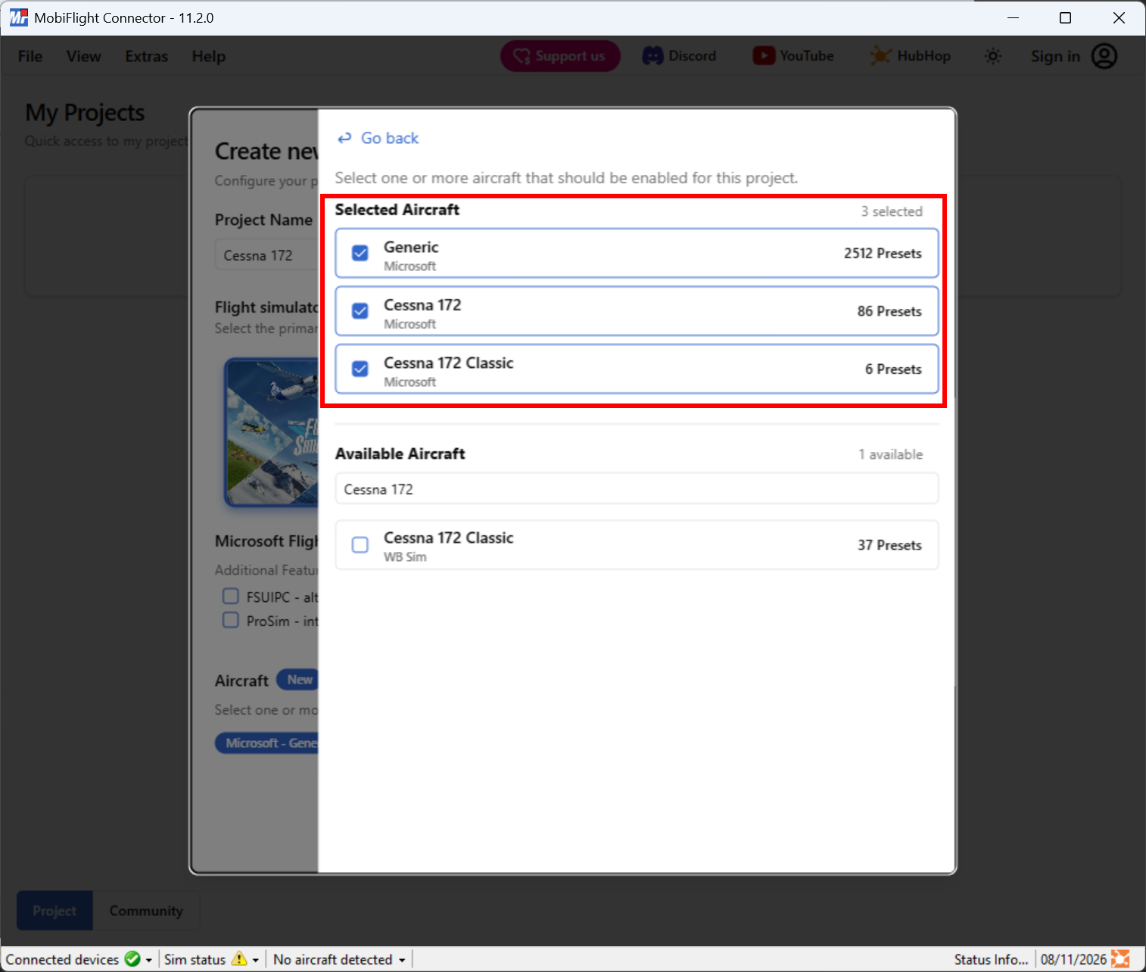Click the MobiFlight app logo in title bar
This screenshot has width=1146, height=972.
pos(18,17)
